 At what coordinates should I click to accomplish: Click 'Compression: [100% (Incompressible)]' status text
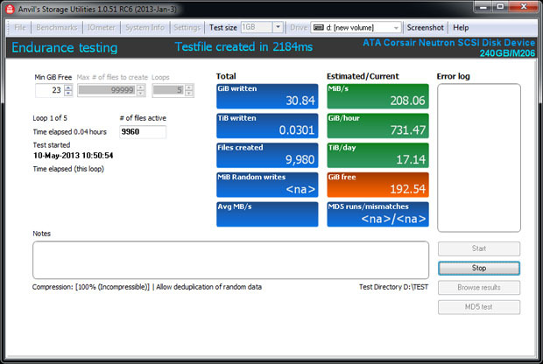(91, 287)
